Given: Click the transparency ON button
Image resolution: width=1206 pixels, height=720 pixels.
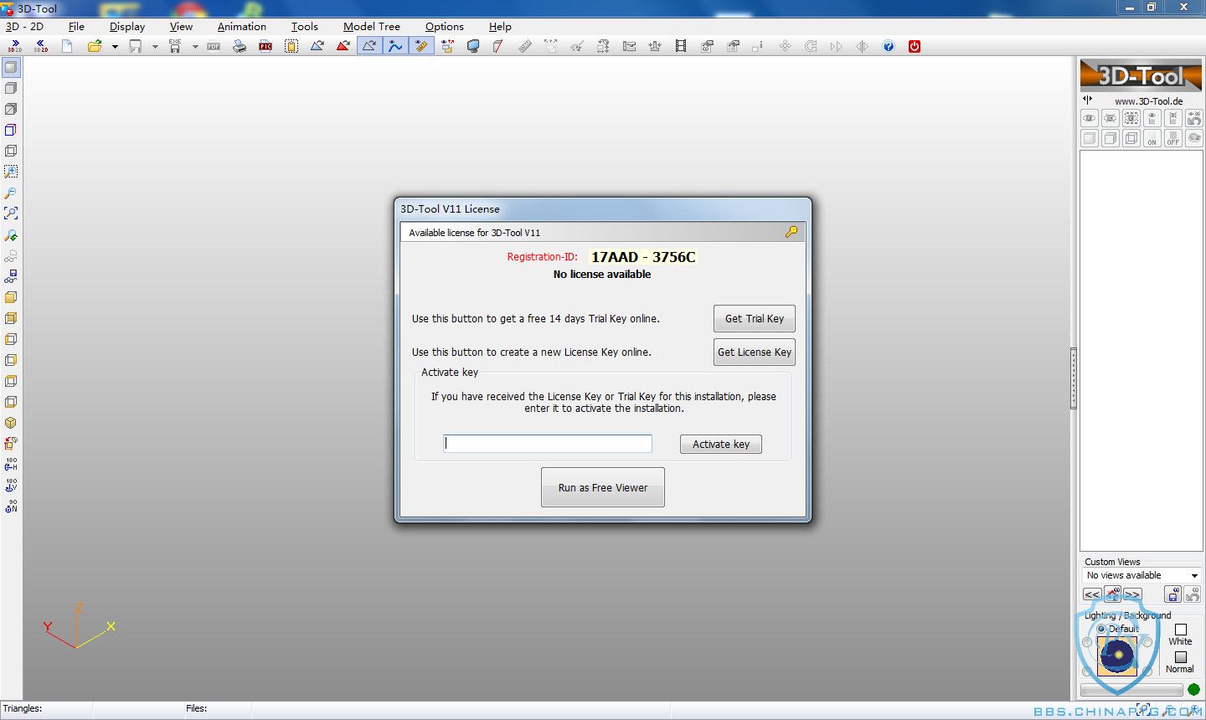Looking at the screenshot, I should pyautogui.click(x=1152, y=138).
